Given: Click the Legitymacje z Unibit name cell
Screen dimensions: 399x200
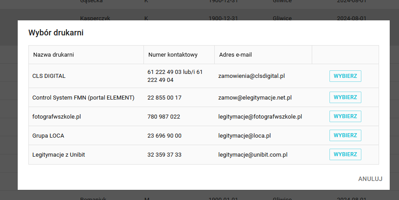Looking at the screenshot, I should [59, 155].
